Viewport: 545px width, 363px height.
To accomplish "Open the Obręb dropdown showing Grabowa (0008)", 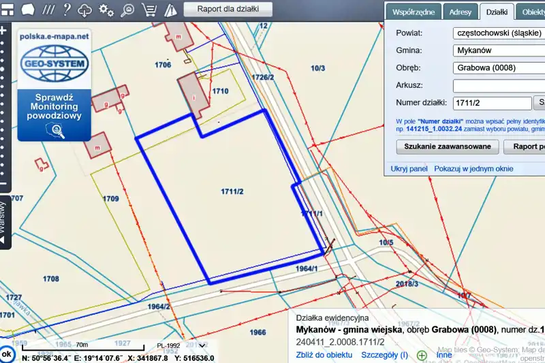I will pyautogui.click(x=498, y=68).
